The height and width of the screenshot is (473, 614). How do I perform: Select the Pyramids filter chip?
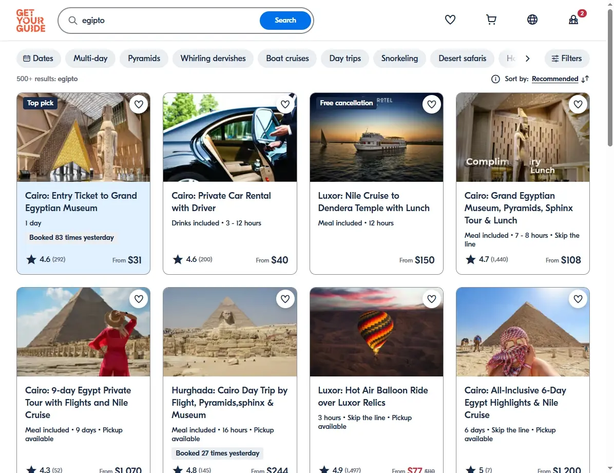click(x=144, y=59)
